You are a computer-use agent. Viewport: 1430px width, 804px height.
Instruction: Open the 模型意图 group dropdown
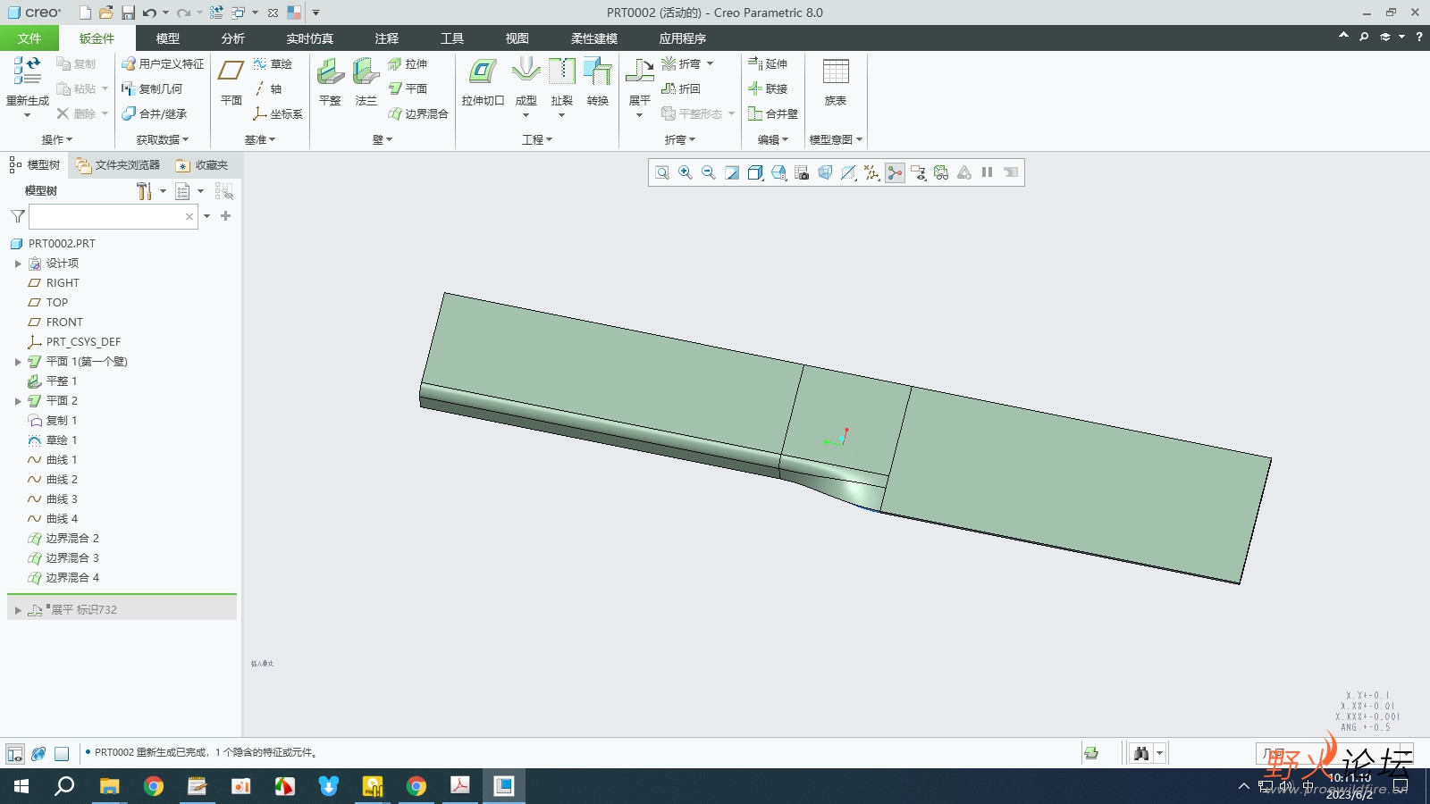[836, 139]
